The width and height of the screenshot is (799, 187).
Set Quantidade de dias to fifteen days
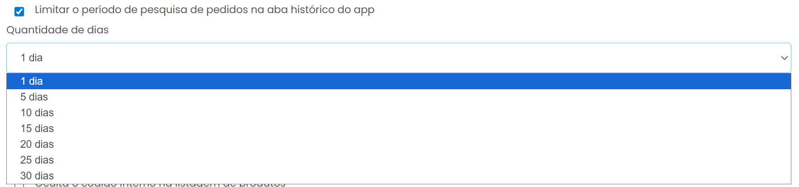[37, 128]
